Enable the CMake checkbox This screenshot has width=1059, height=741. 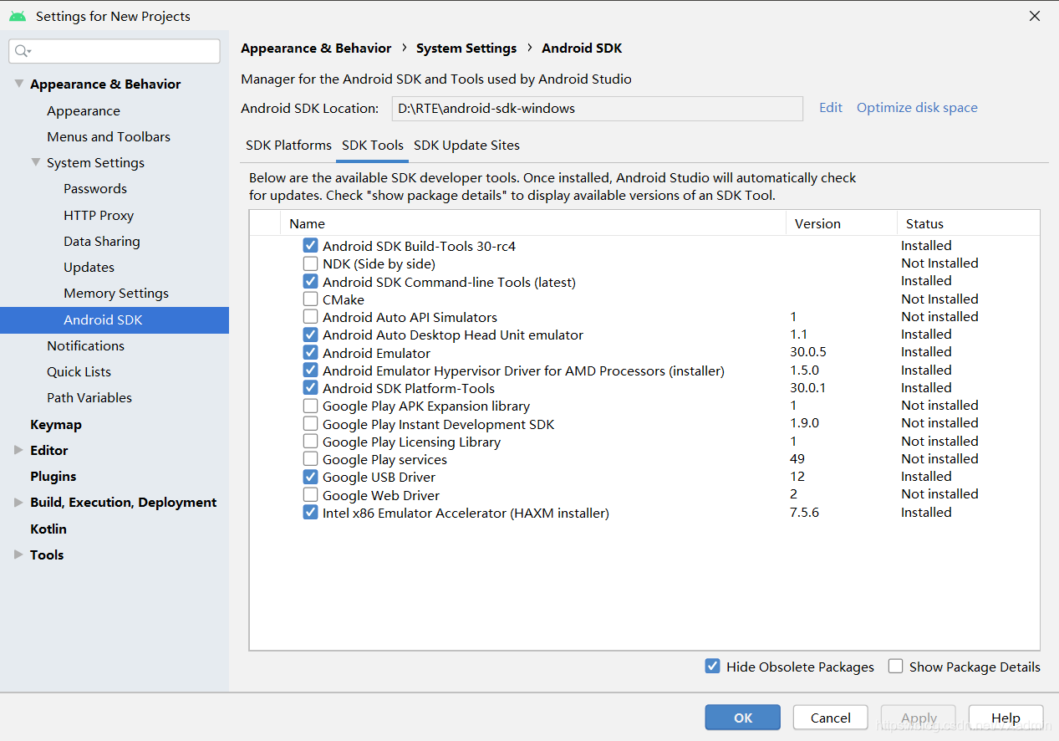pos(310,299)
